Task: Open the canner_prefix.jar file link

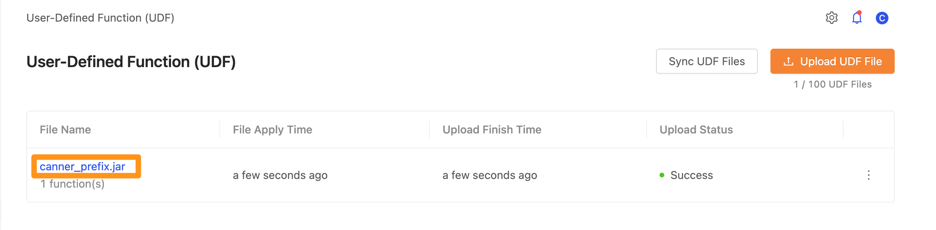Action: (x=83, y=166)
